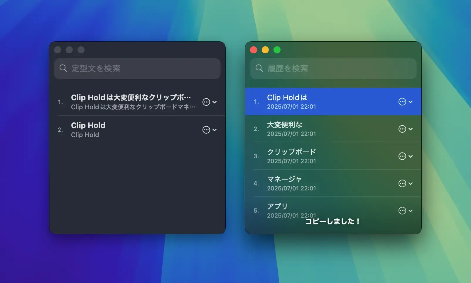
Task: Open the ellipsis menu for snippet 2 Clip Hold
Action: pyautogui.click(x=206, y=130)
